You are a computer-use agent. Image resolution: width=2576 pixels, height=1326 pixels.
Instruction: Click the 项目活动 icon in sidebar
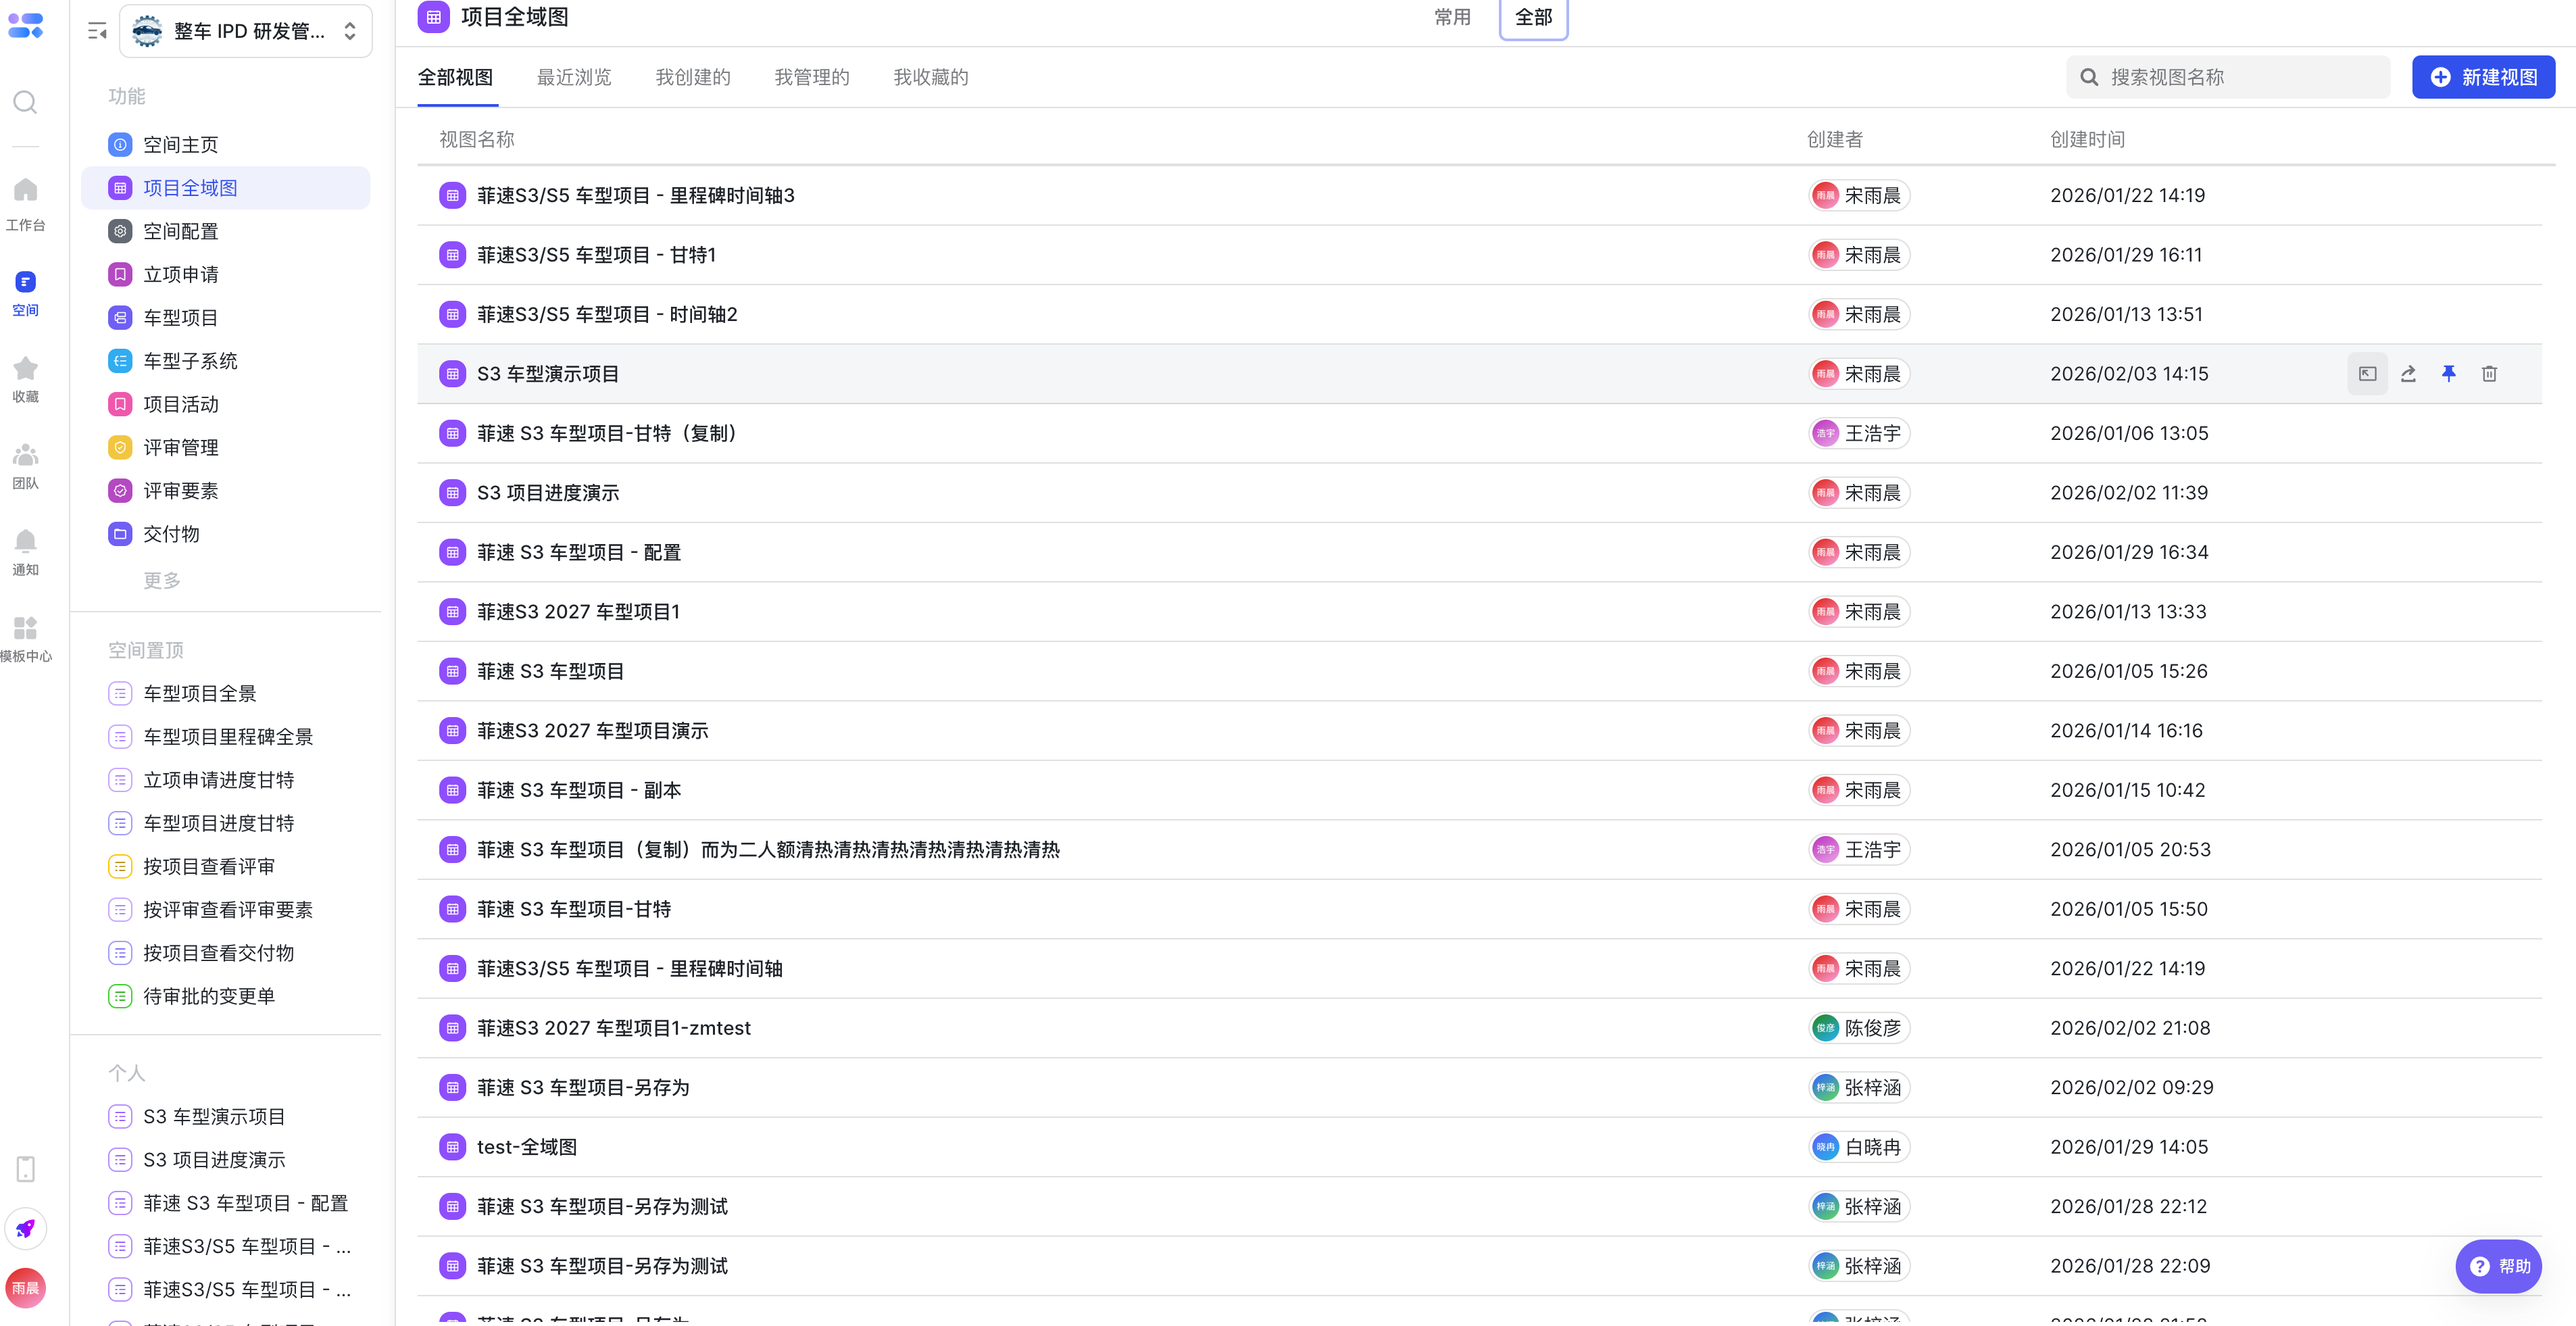[x=120, y=404]
